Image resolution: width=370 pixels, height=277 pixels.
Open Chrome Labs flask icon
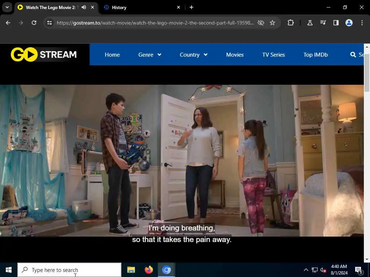click(310, 23)
